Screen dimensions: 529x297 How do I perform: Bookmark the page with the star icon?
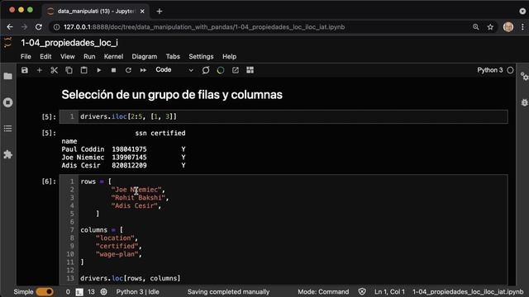pos(490,27)
